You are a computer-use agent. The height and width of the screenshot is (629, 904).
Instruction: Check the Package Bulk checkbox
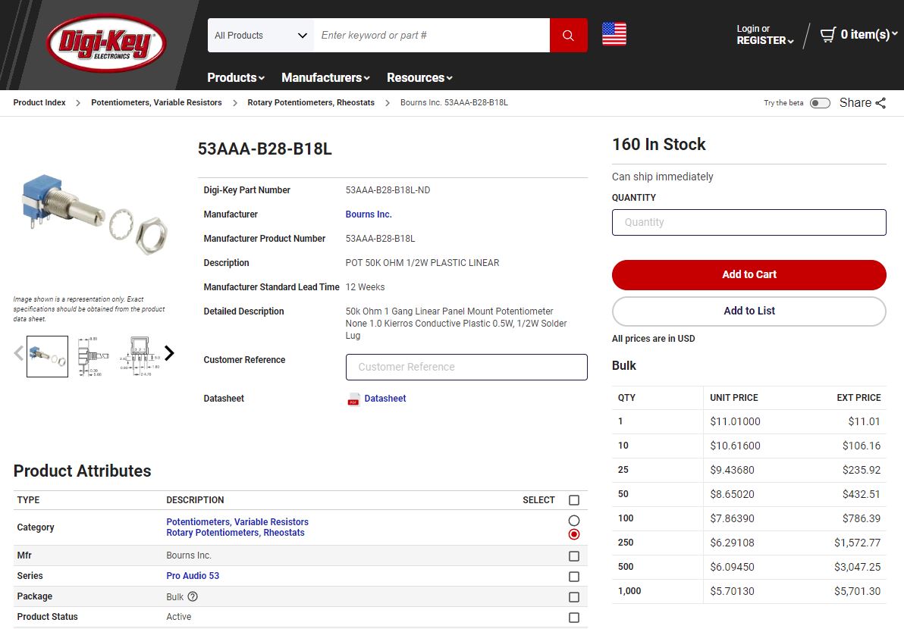(573, 597)
